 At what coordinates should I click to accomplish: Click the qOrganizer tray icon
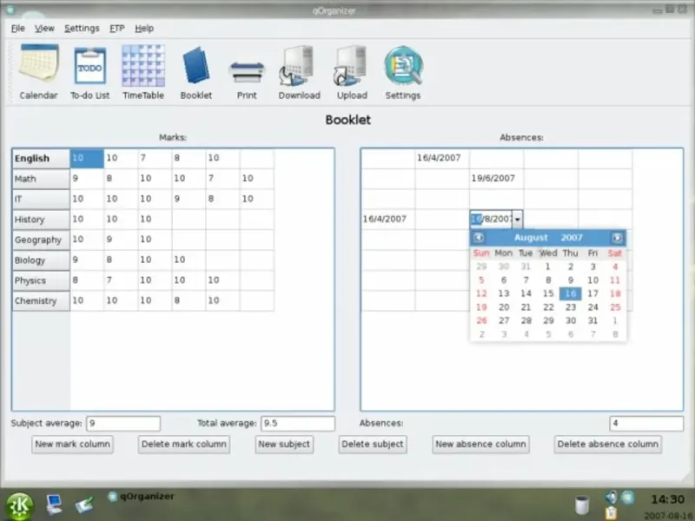click(627, 497)
